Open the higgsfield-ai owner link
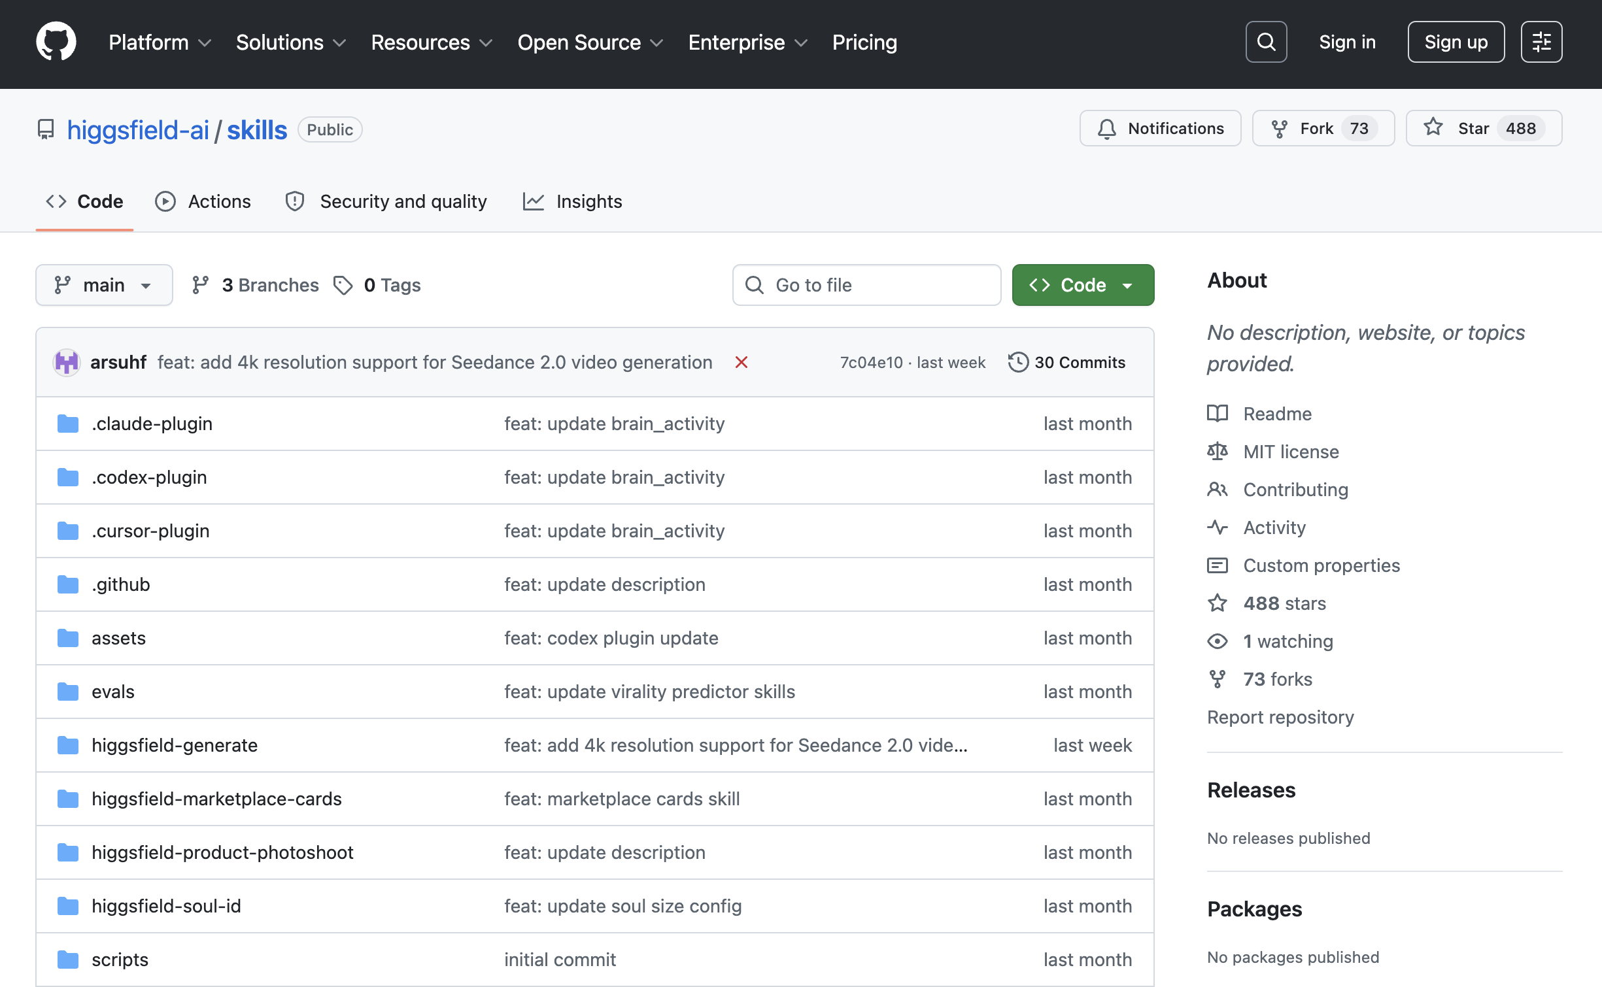This screenshot has width=1602, height=987. click(138, 130)
